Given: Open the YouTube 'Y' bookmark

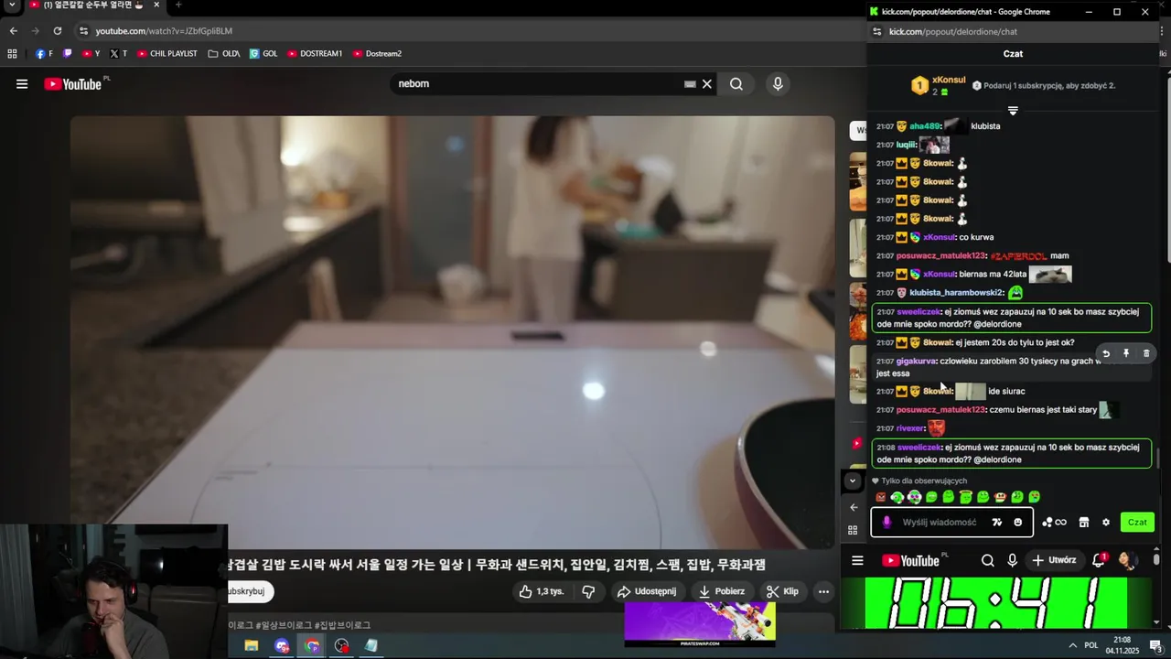Looking at the screenshot, I should click(x=91, y=54).
